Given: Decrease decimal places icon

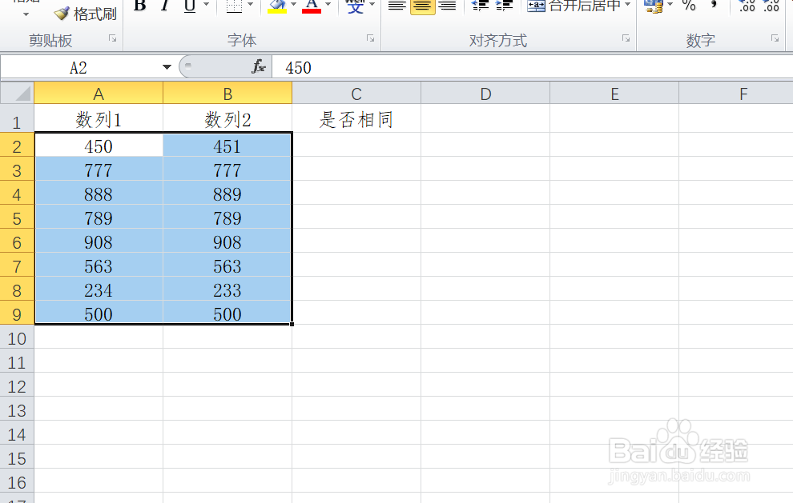Looking at the screenshot, I should point(771,6).
